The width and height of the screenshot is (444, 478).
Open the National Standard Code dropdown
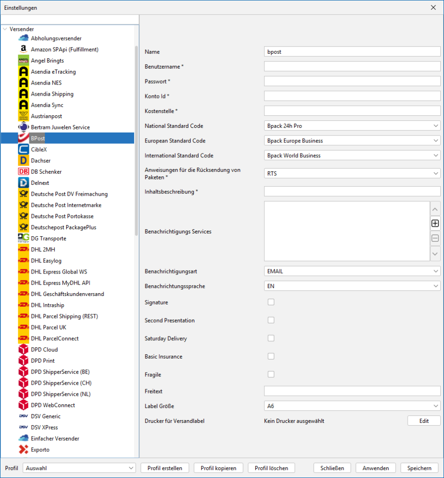352,126
